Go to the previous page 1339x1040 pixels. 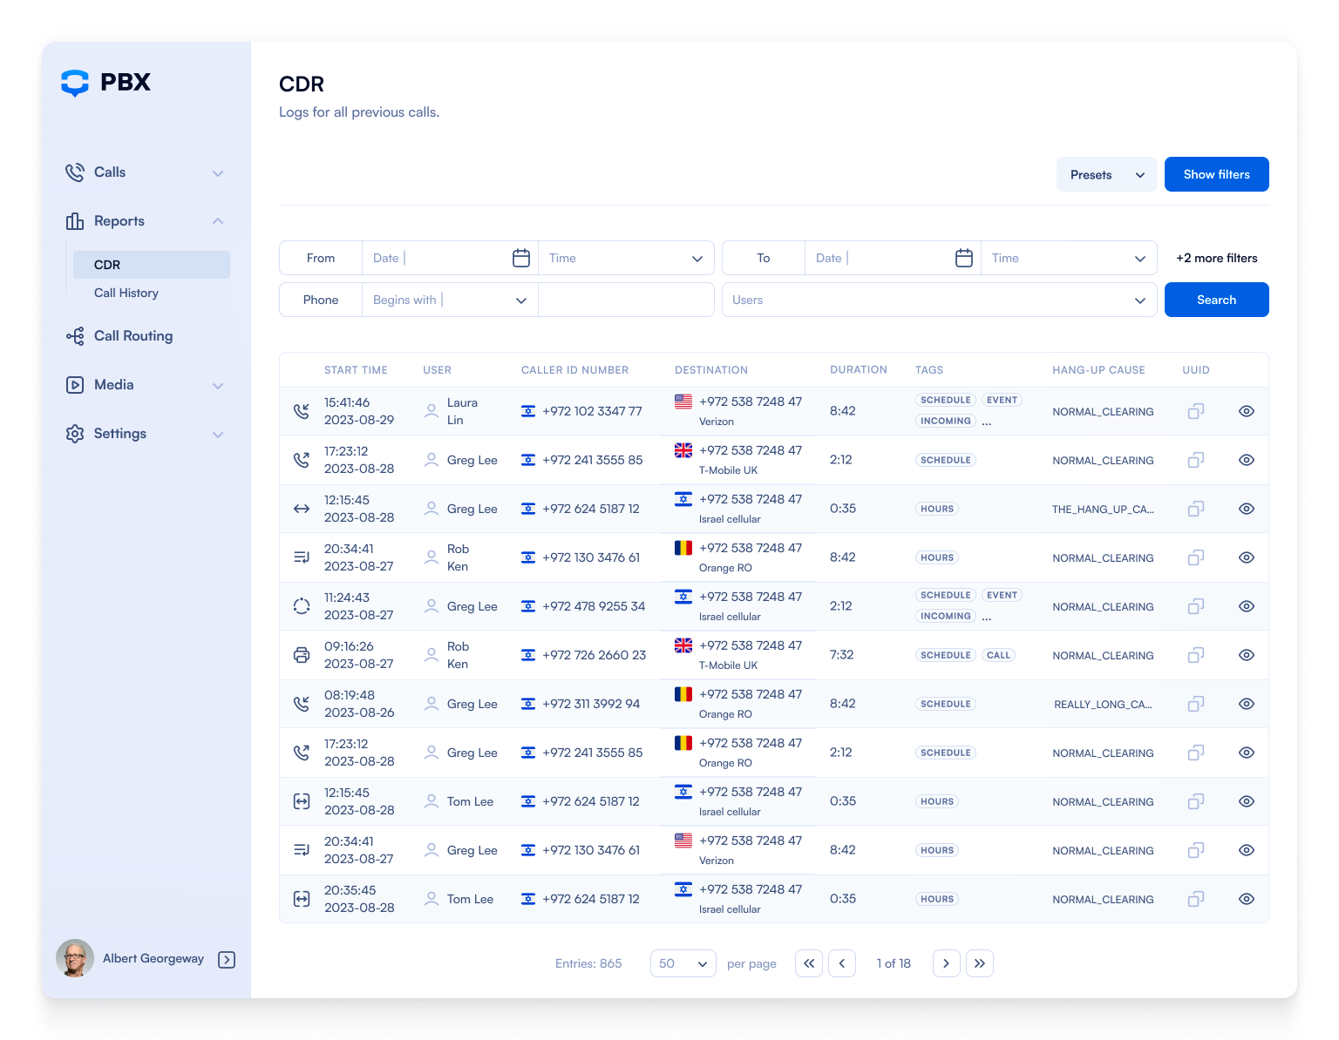[842, 963]
